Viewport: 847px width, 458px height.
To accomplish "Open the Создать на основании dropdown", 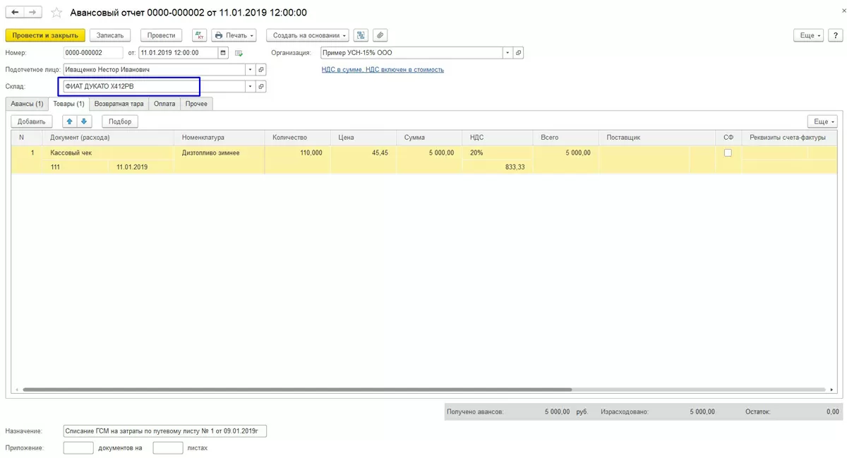I will [308, 35].
